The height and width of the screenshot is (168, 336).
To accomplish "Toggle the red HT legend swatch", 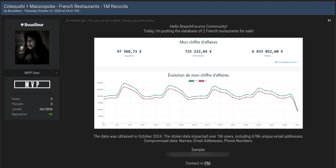I will [201, 81].
